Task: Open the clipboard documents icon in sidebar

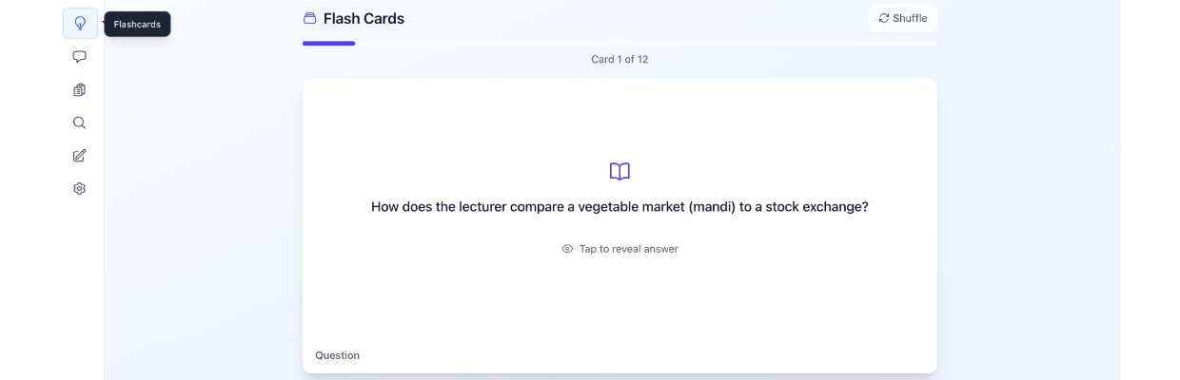Action: (x=80, y=90)
